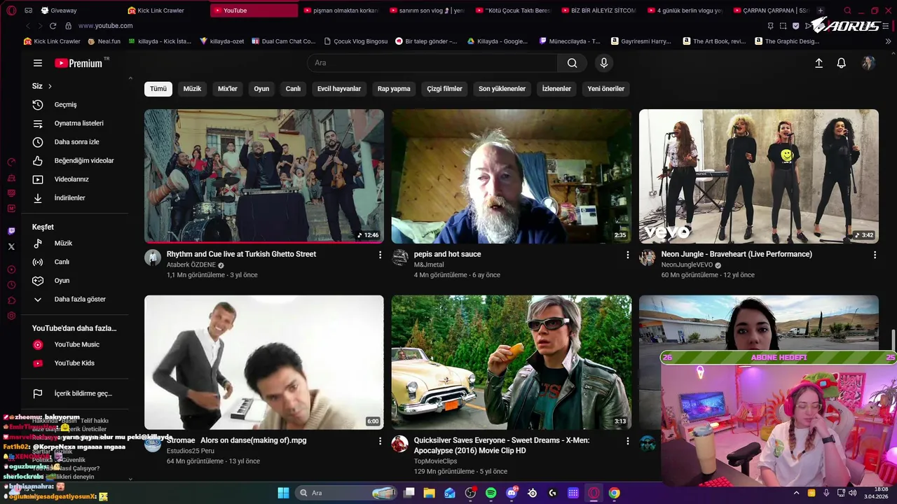Open the account avatar menu
897x504 pixels.
868,63
